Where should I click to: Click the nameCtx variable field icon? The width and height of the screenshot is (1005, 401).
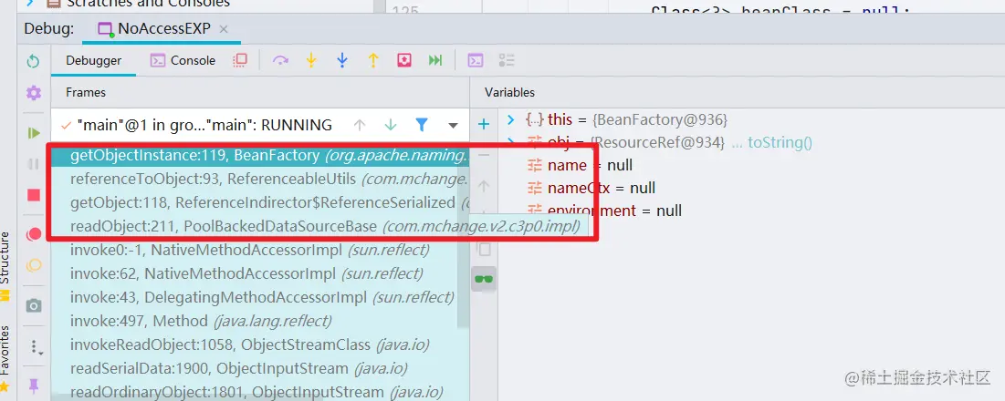pyautogui.click(x=535, y=188)
